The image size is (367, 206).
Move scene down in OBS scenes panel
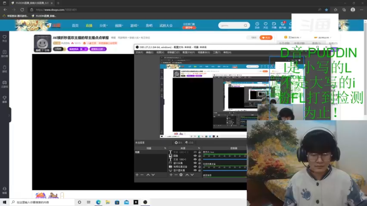click(x=153, y=175)
